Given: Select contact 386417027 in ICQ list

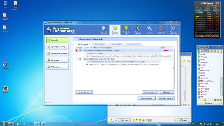Looking at the screenshot, I should point(204,78).
